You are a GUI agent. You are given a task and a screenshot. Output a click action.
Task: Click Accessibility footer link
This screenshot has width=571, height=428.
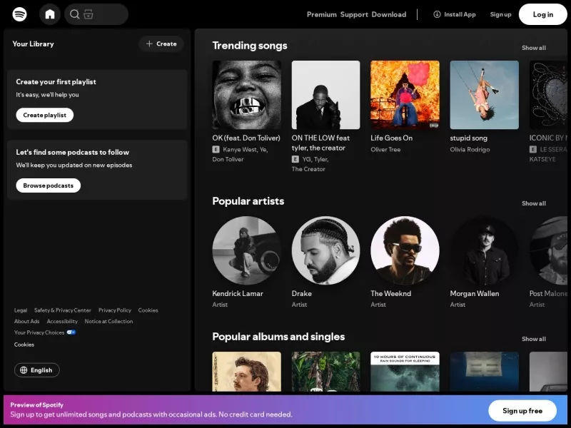click(x=62, y=322)
